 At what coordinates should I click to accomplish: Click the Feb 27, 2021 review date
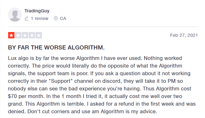tap(184, 35)
